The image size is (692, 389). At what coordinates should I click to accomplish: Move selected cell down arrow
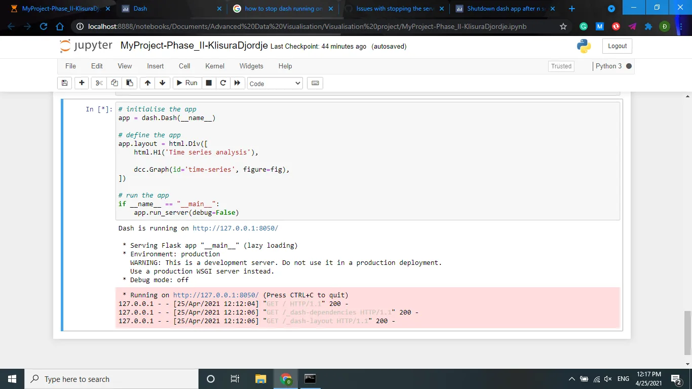click(x=162, y=83)
